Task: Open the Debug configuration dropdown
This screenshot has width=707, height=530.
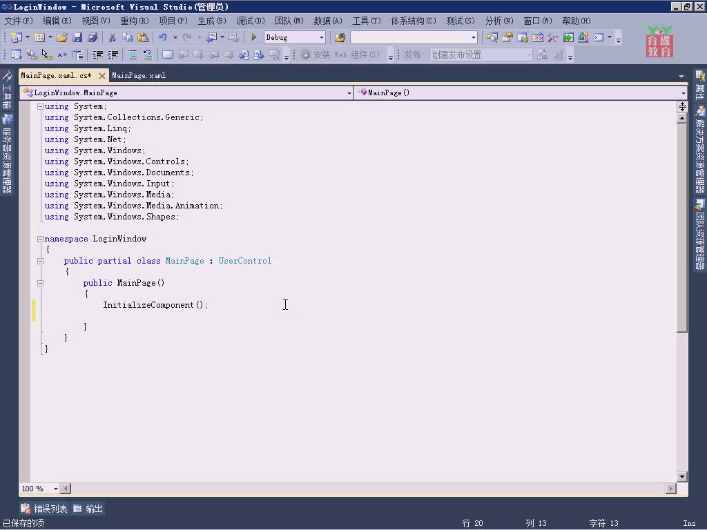Action: [x=322, y=37]
